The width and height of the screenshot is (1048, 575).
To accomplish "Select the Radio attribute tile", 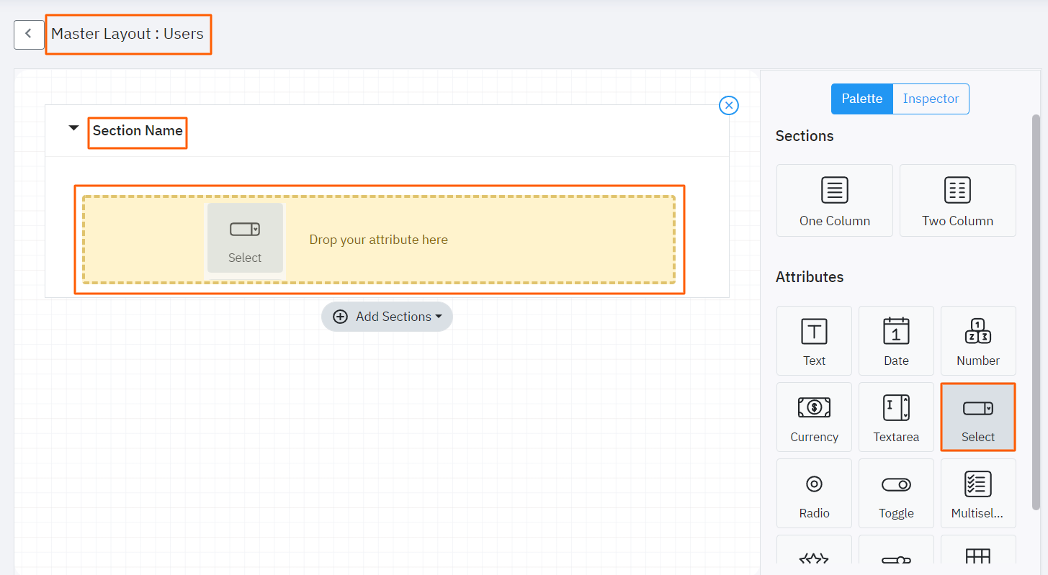I will point(814,493).
